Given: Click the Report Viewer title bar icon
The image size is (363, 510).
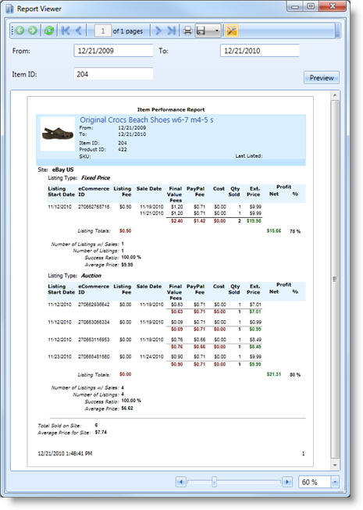Looking at the screenshot, I should point(9,9).
